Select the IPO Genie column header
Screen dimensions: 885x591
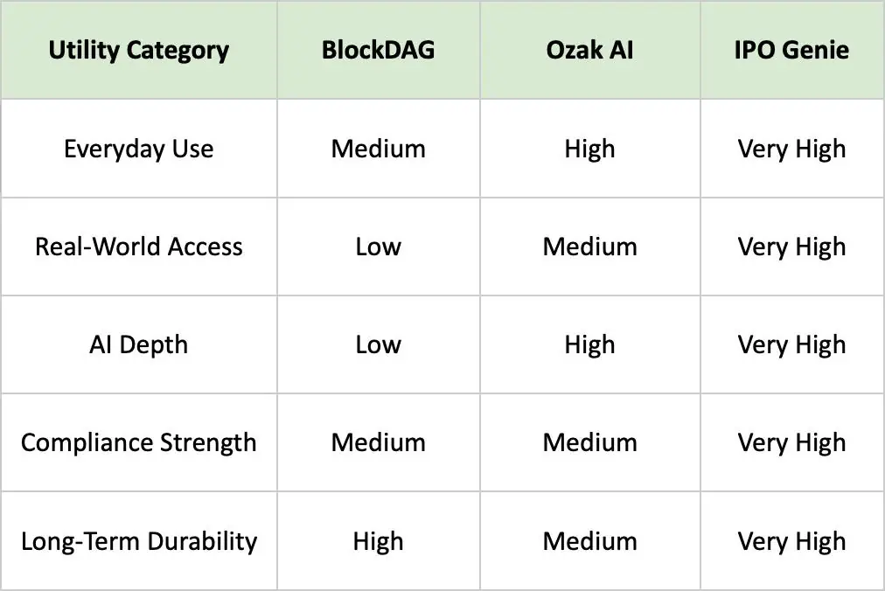tap(791, 50)
